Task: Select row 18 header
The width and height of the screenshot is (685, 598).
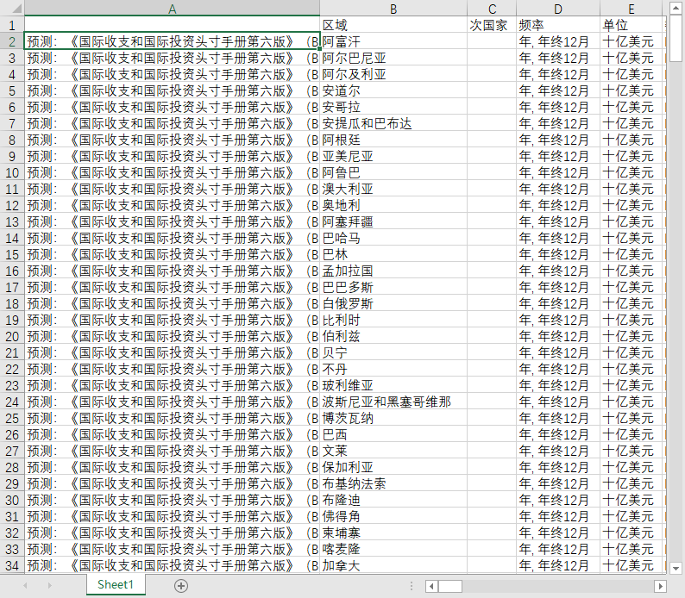Action: pyautogui.click(x=12, y=303)
